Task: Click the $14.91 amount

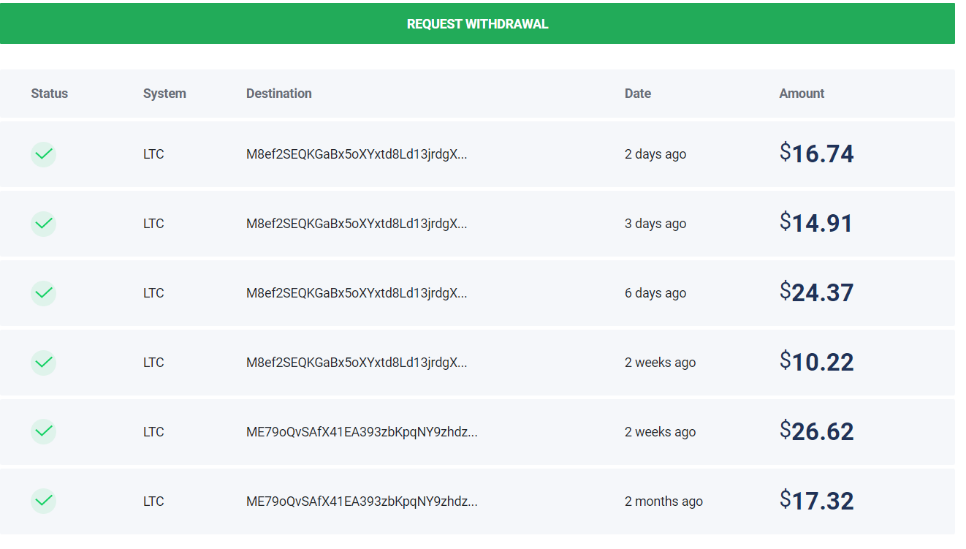Action: 816,223
